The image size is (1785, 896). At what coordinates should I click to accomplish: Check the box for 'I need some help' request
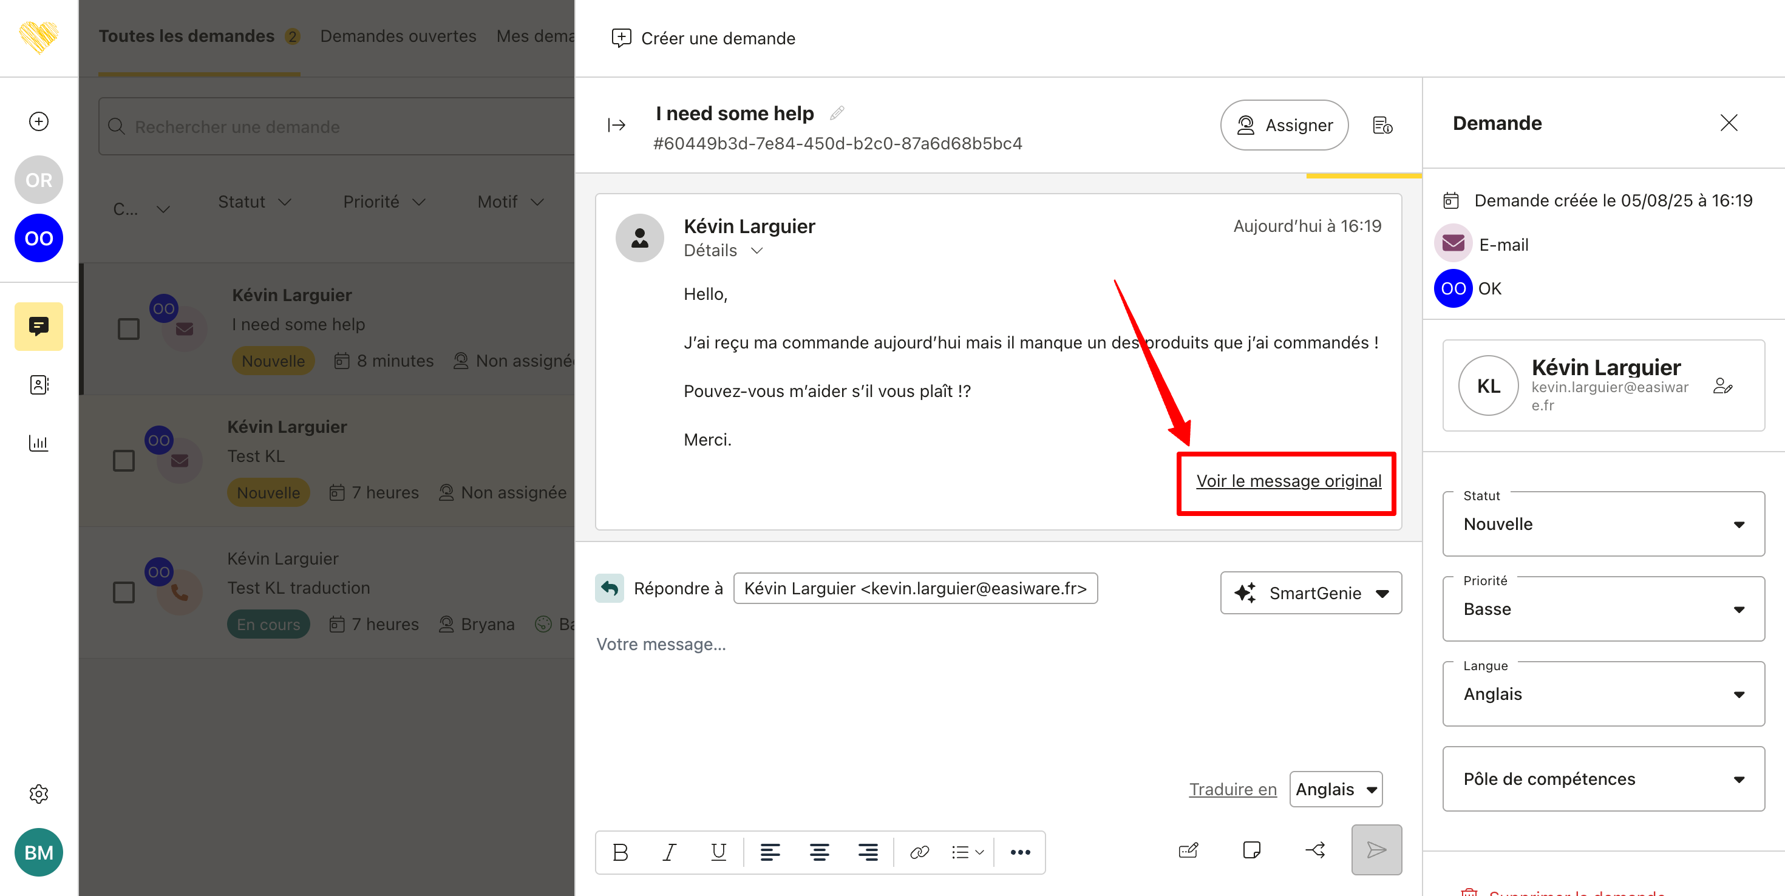pos(128,328)
